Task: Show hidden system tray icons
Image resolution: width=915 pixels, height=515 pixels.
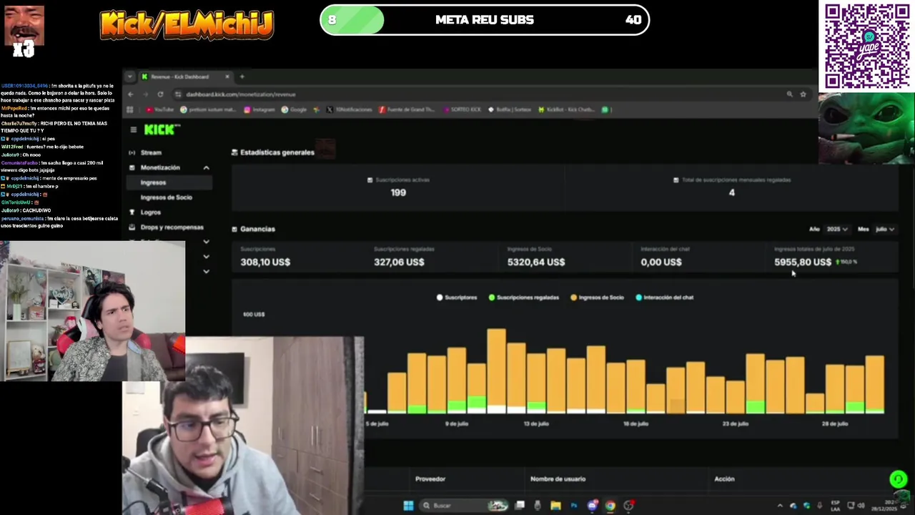Action: [780, 506]
